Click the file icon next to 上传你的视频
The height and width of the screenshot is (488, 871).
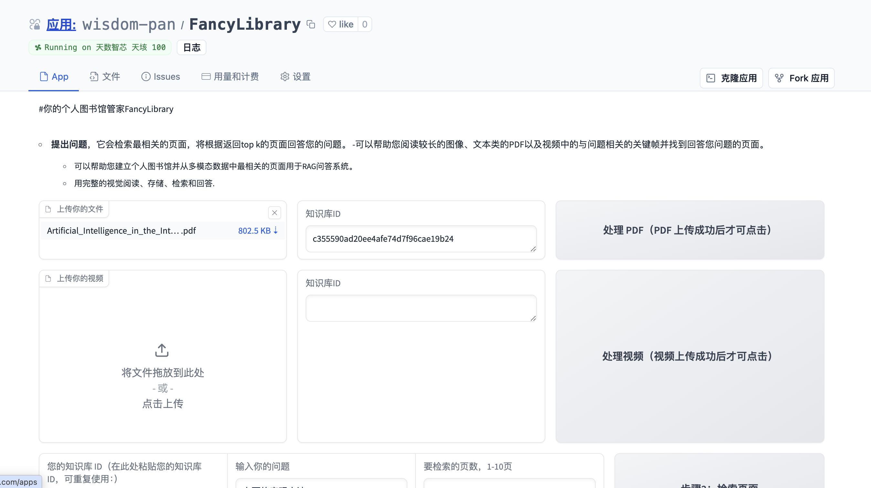(48, 279)
